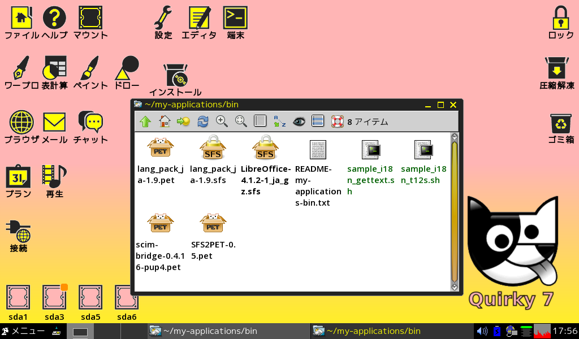
Task: Click the 17:56 clock
Action: (x=565, y=331)
